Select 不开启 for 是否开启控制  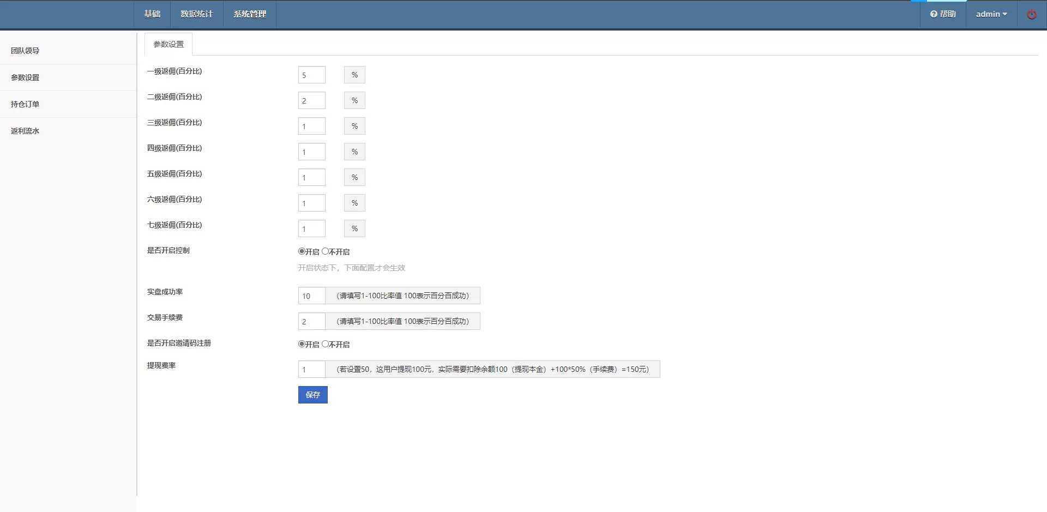point(325,251)
